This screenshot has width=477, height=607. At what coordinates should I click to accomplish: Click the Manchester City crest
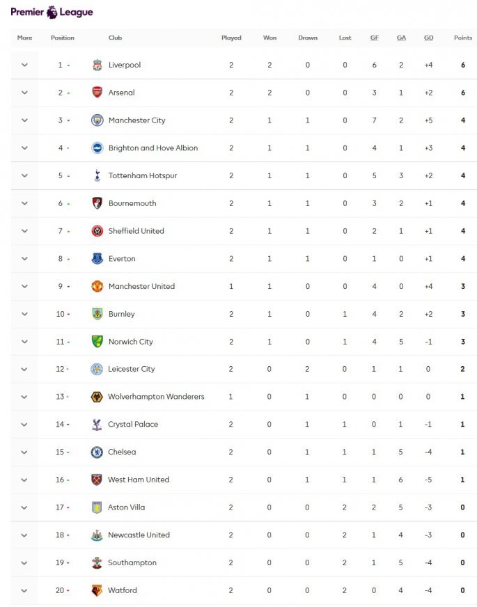(x=97, y=120)
